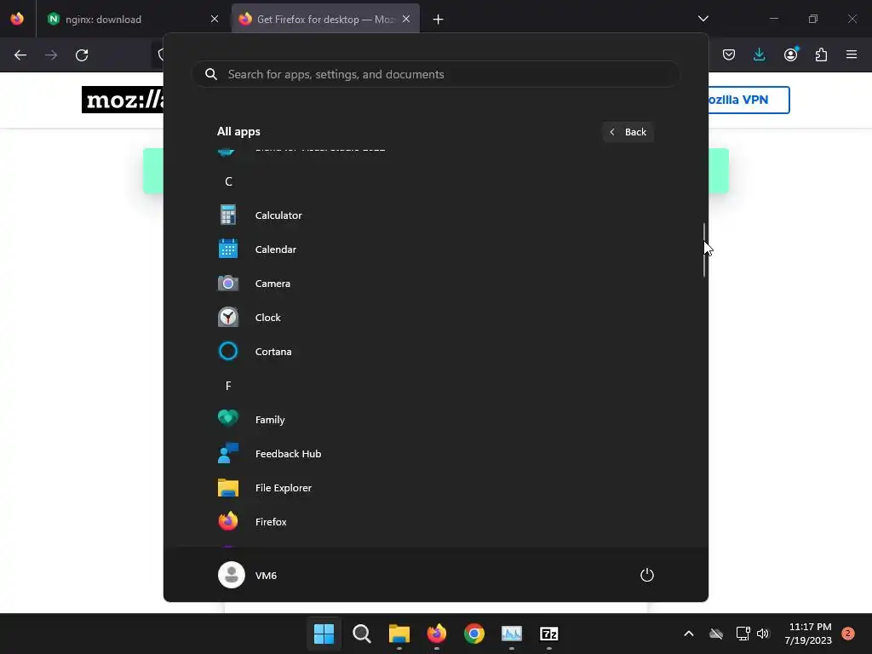Open the power options button
Viewport: 872px width, 654px height.
coord(647,575)
